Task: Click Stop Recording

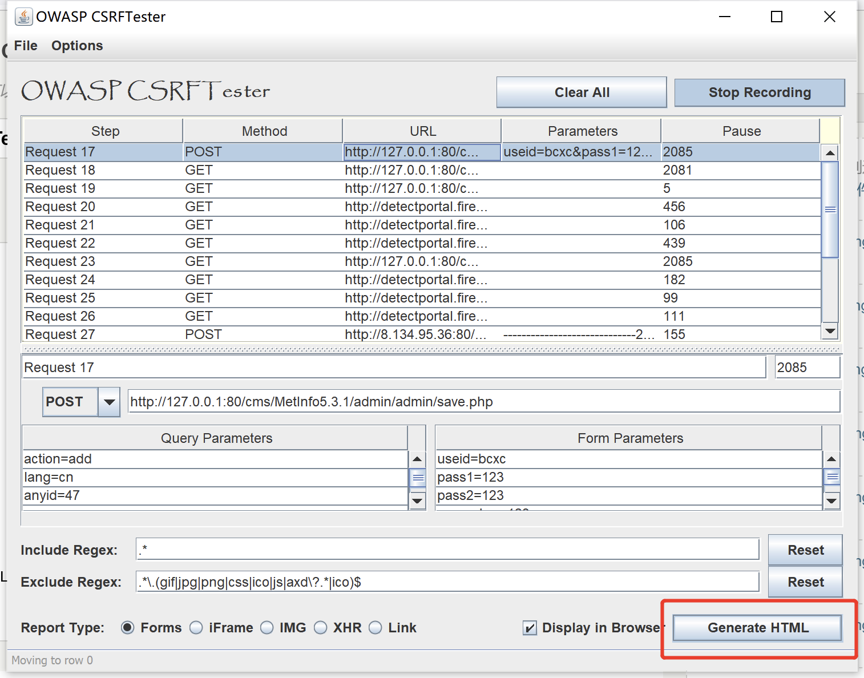Action: (760, 92)
